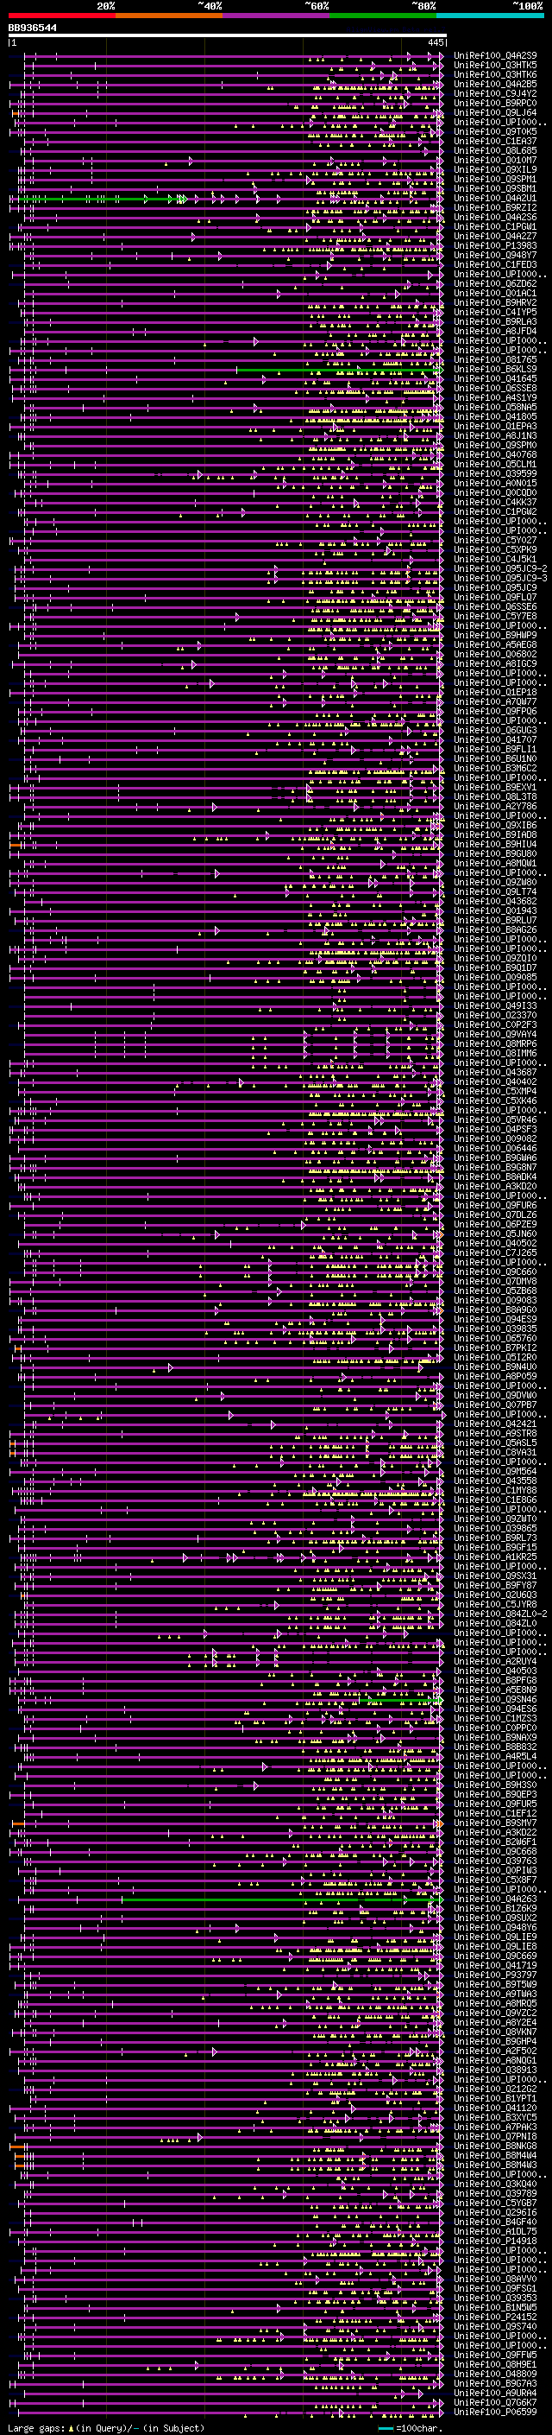The width and height of the screenshot is (552, 2435).
Task: Select hit UniRef100_Q3HTK6
Action: point(495,74)
